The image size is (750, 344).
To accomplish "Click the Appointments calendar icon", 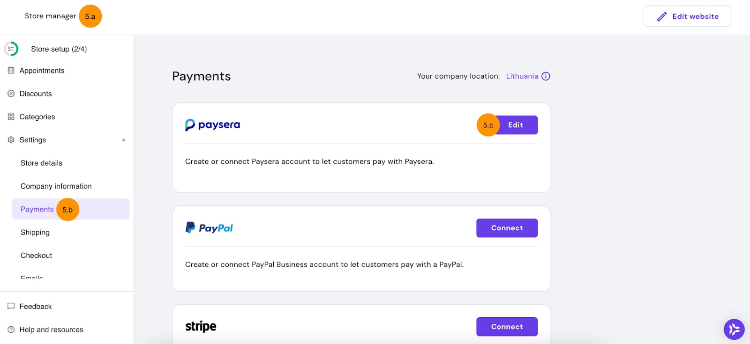I will coord(11,71).
